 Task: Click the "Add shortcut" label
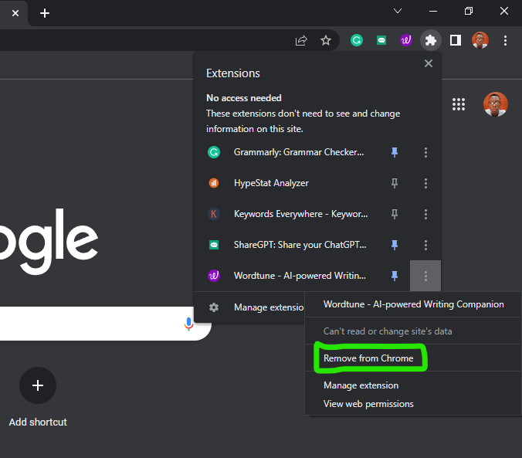pos(38,422)
